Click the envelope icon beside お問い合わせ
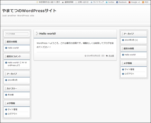The image size is (151, 123). pyautogui.click(x=76, y=2)
